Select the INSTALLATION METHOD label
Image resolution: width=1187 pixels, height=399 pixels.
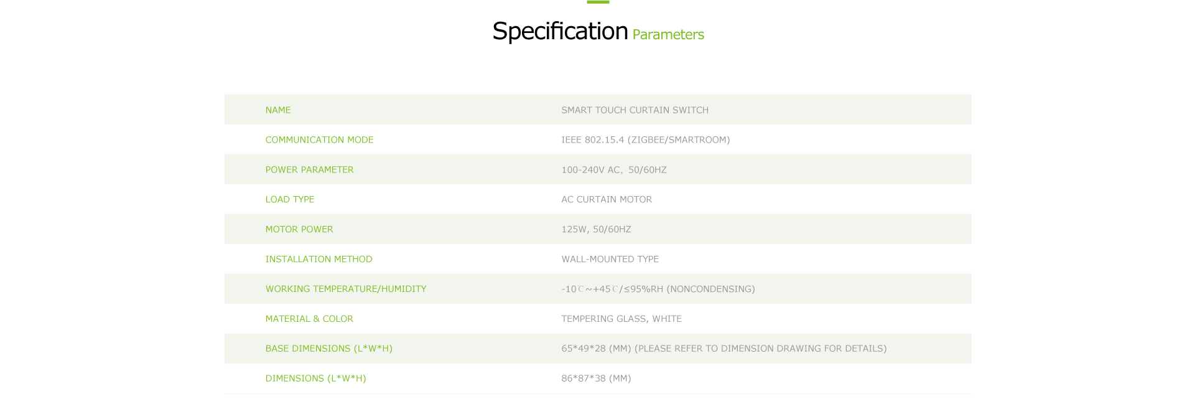click(319, 260)
